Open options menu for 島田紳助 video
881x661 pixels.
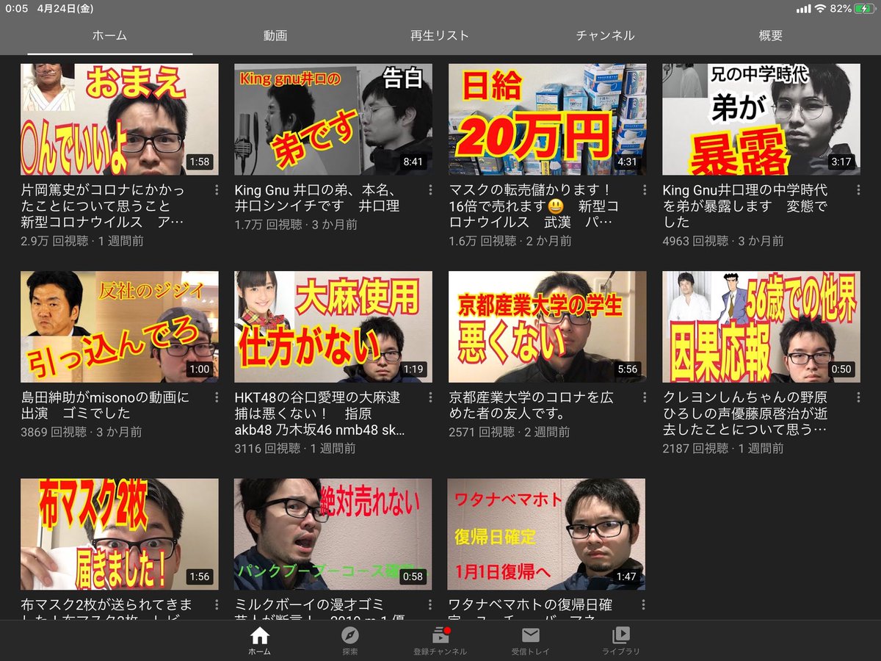point(217,397)
